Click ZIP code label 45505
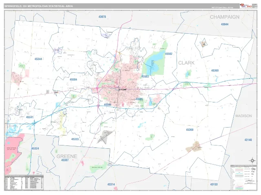 click(139, 99)
